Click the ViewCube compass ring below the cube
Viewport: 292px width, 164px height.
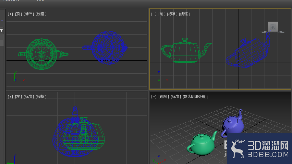tap(273, 32)
